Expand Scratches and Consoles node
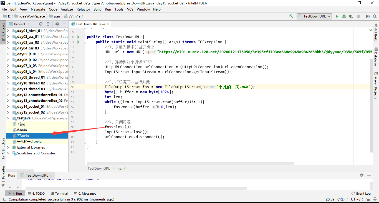 click(8, 153)
